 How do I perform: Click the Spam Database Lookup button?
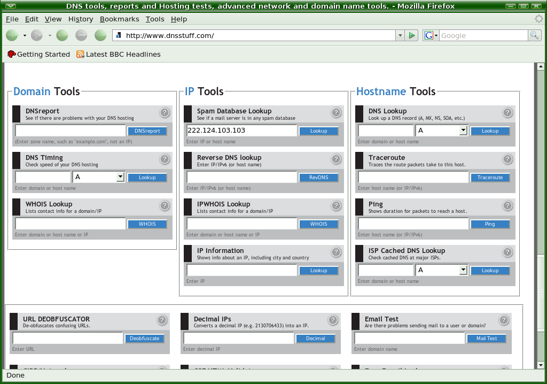tap(319, 130)
